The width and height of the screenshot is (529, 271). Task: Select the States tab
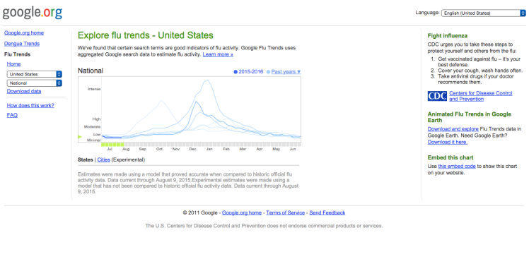pyautogui.click(x=85, y=159)
